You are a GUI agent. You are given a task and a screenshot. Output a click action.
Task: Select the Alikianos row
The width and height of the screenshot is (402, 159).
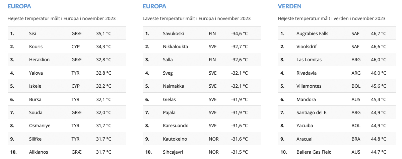(39, 152)
